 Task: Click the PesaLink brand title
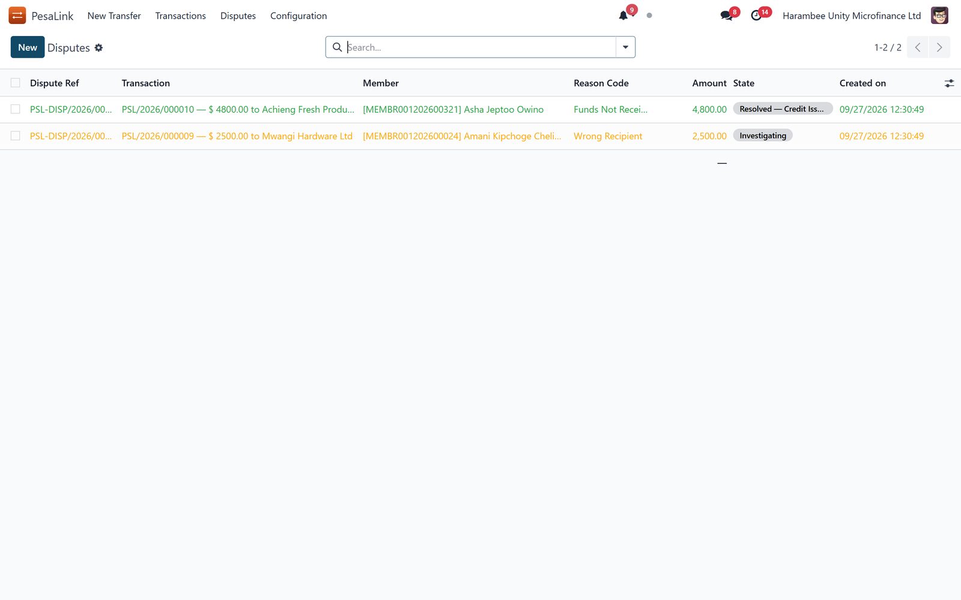coord(52,16)
